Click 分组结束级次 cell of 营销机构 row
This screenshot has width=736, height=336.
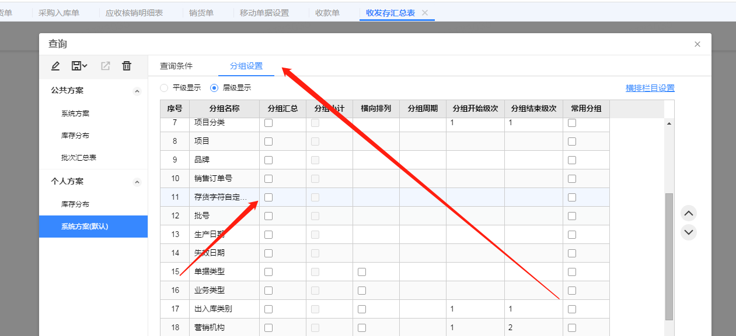point(534,328)
